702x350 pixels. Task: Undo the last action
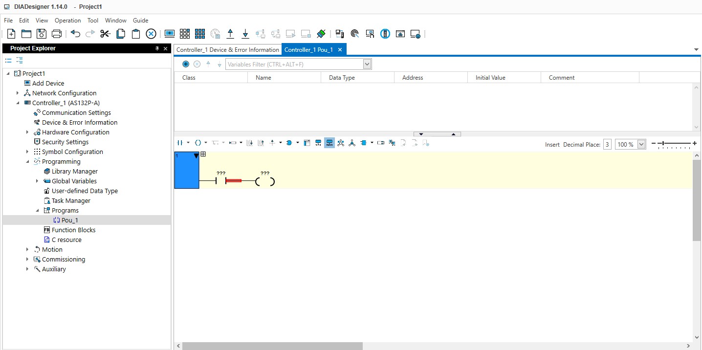click(75, 34)
